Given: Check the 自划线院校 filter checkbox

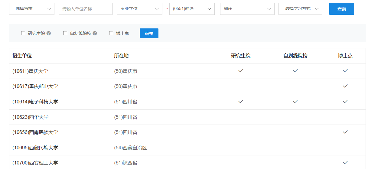Looking at the screenshot, I should point(65,33).
